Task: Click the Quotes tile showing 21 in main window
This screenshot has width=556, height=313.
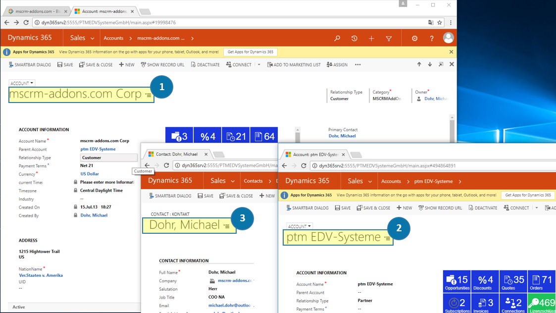Action: coord(236,136)
